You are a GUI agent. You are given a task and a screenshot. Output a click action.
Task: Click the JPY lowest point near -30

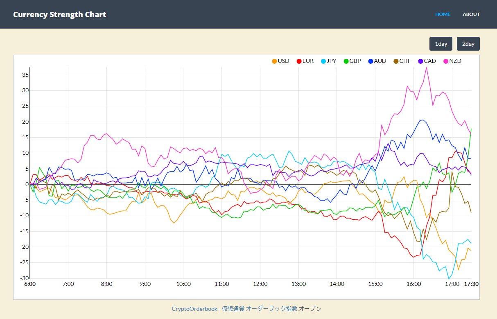pyautogui.click(x=449, y=279)
